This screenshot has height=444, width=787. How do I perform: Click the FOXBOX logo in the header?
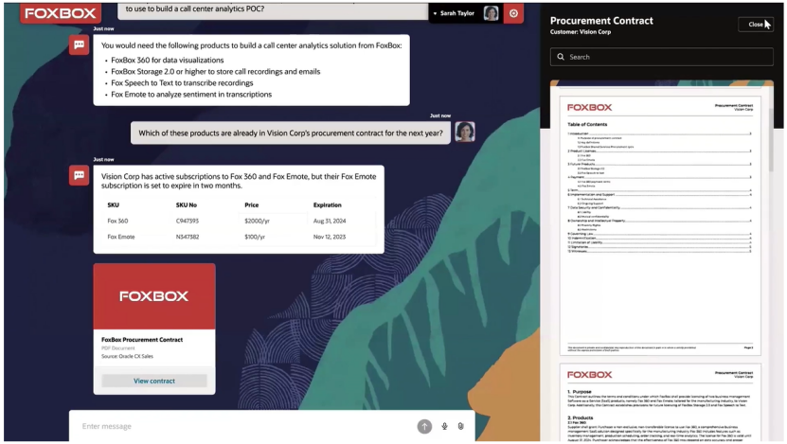click(61, 13)
